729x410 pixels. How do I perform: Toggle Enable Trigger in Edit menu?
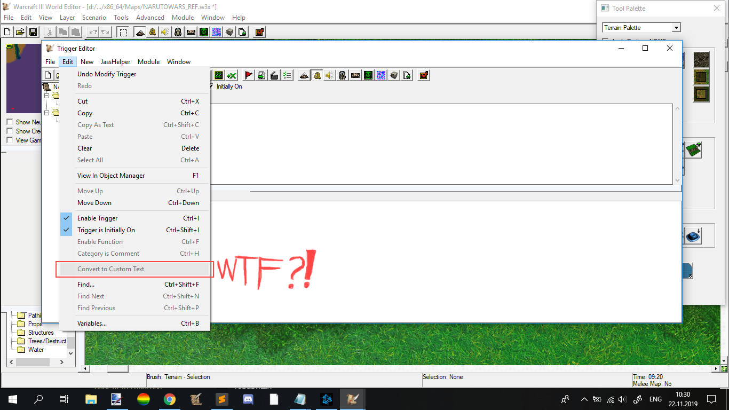coord(134,218)
